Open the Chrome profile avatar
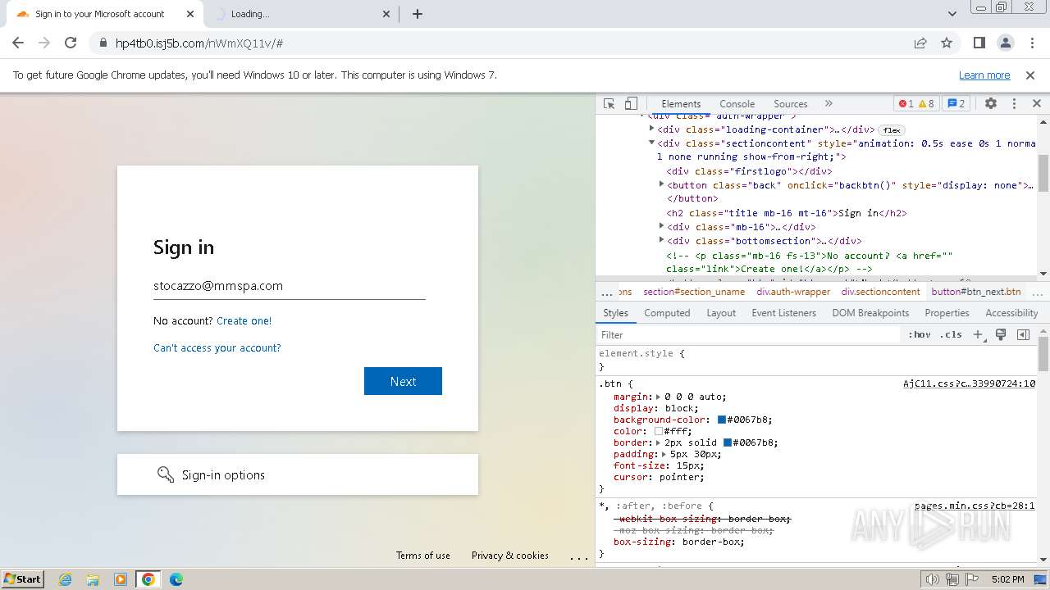Image resolution: width=1050 pixels, height=590 pixels. pos(1005,43)
